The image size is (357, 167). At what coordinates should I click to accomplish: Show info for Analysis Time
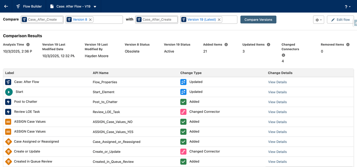pos(28,45)
